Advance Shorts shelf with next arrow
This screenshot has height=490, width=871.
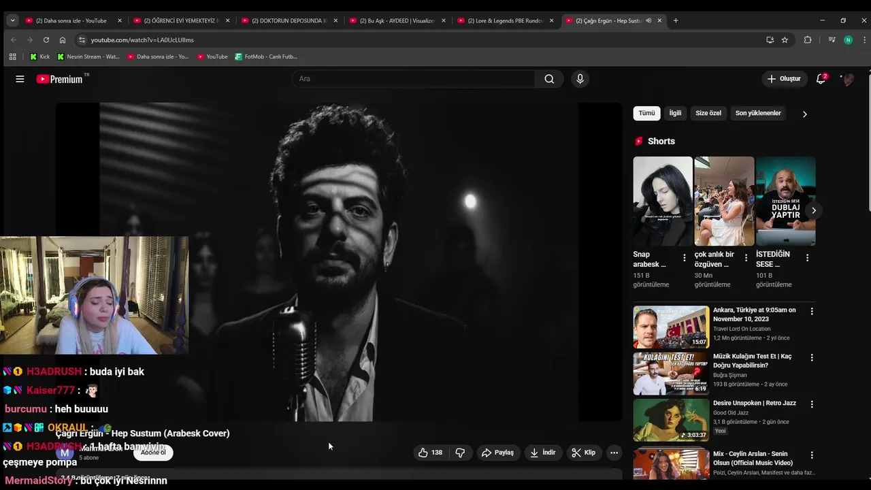[x=813, y=210]
